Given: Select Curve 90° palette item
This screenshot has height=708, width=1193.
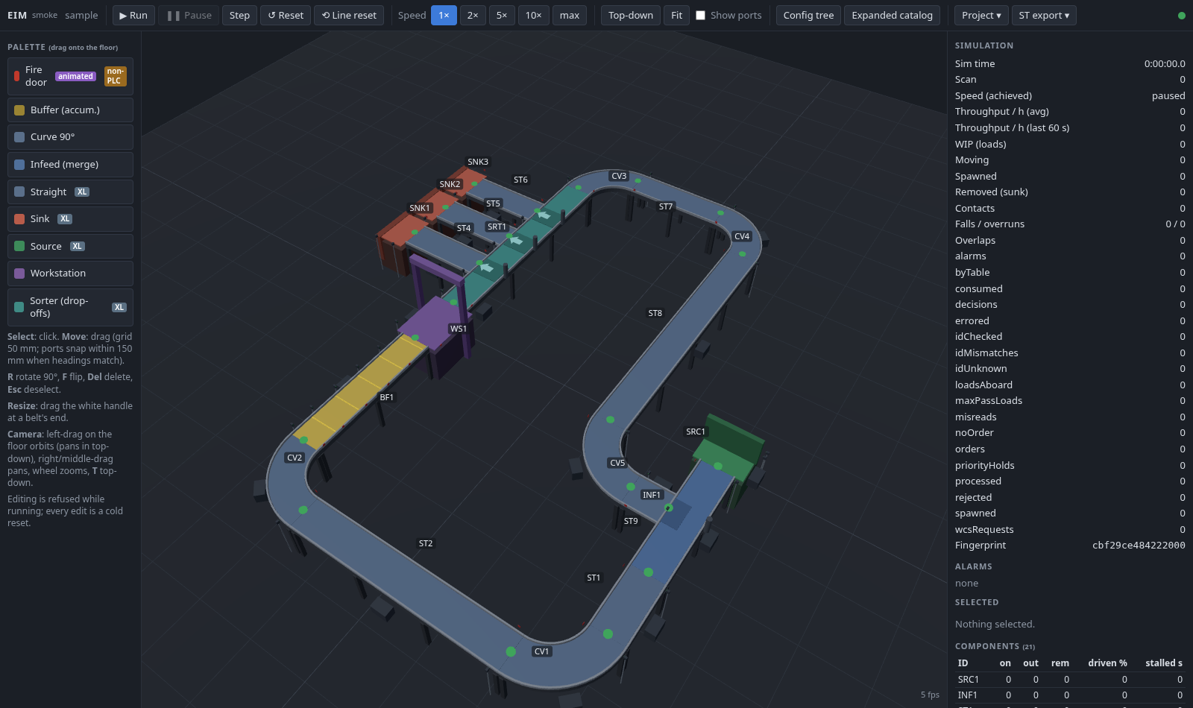Looking at the screenshot, I should point(70,137).
